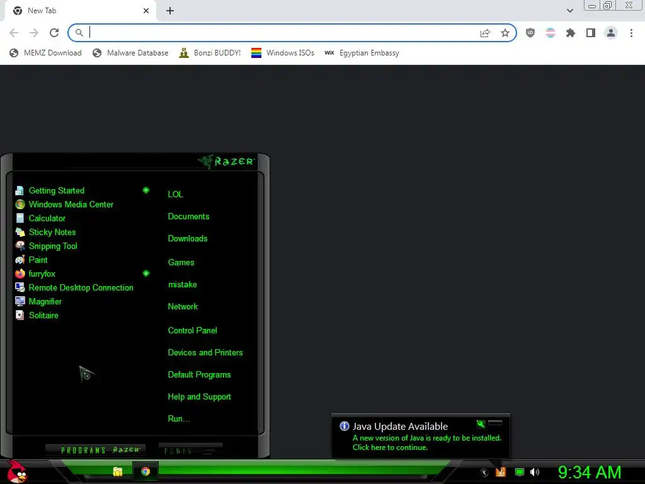Open Documents in start menu

(x=188, y=217)
